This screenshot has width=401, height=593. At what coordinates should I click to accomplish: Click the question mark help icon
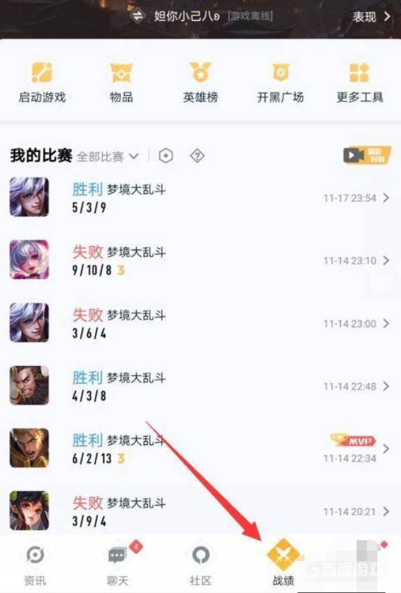197,156
